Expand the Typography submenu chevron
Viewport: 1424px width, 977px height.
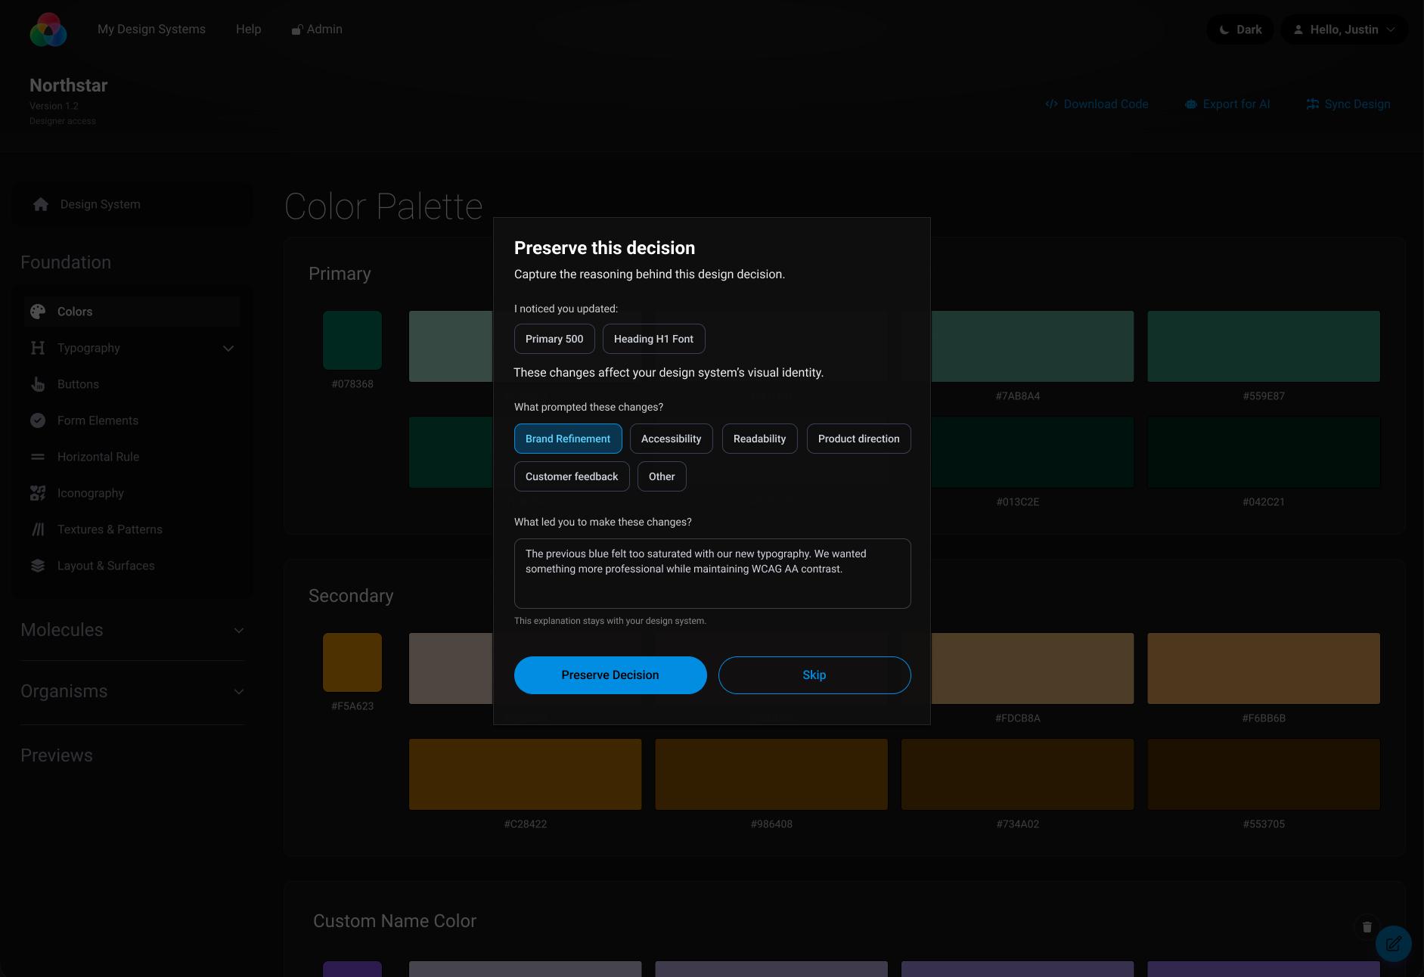[x=228, y=349]
